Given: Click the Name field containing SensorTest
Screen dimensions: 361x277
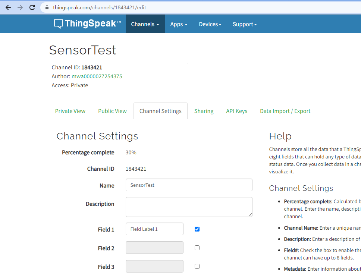Looking at the screenshot, I should coord(189,185).
